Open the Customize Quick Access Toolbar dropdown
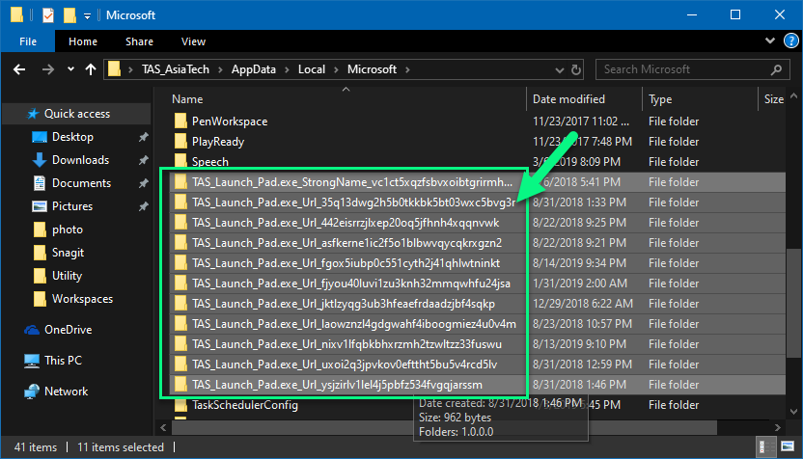Viewport: 803px width, 459px height. (x=88, y=16)
